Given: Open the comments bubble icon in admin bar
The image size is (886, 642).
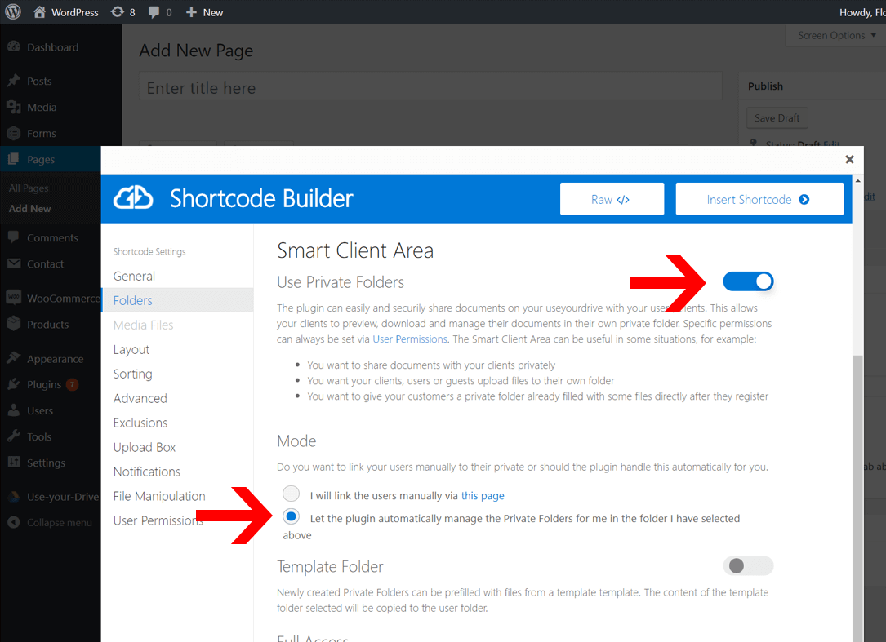Looking at the screenshot, I should [x=154, y=12].
